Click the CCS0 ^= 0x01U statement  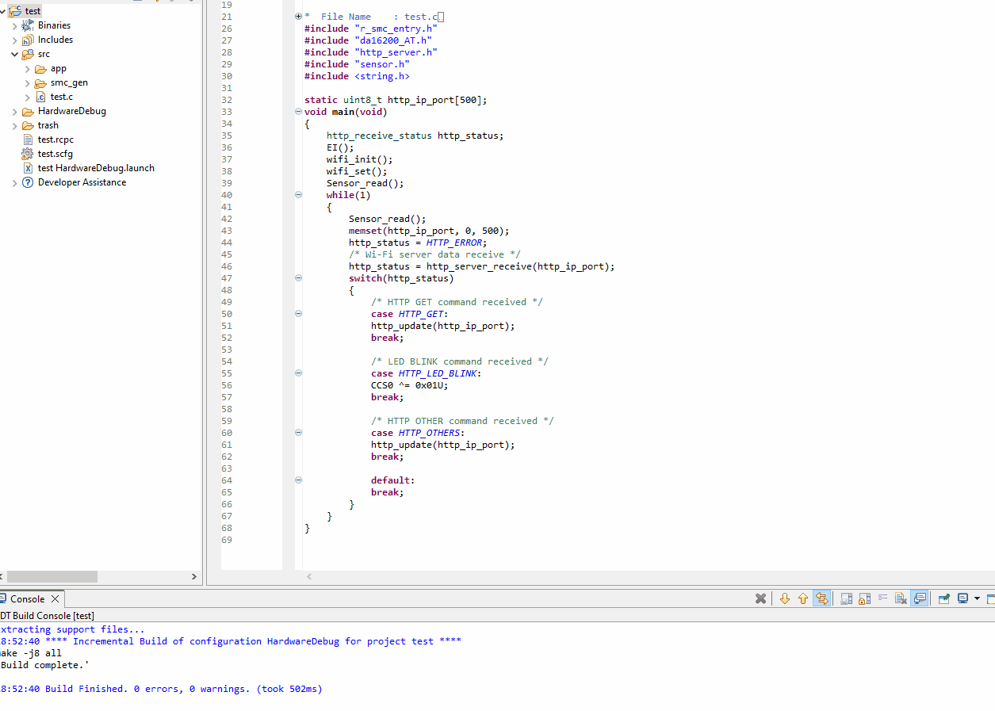click(x=409, y=385)
